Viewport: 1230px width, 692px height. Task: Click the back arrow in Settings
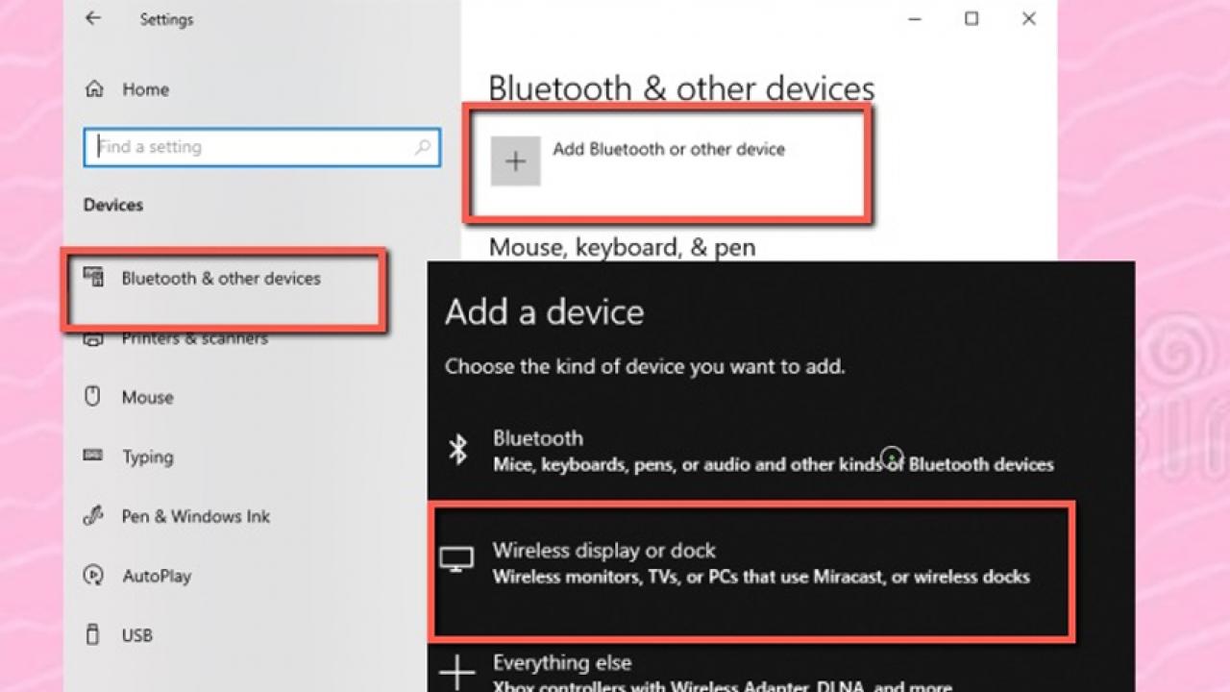click(x=92, y=18)
